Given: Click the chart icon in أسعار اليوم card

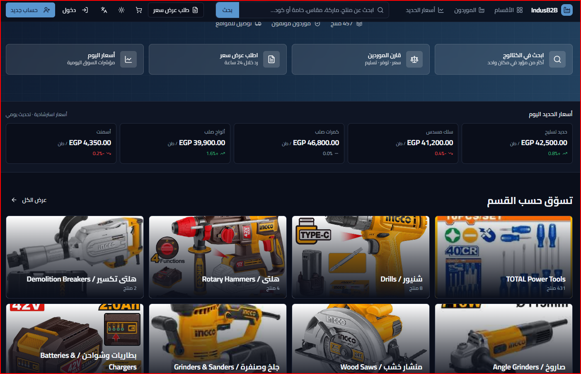Looking at the screenshot, I should tap(128, 59).
